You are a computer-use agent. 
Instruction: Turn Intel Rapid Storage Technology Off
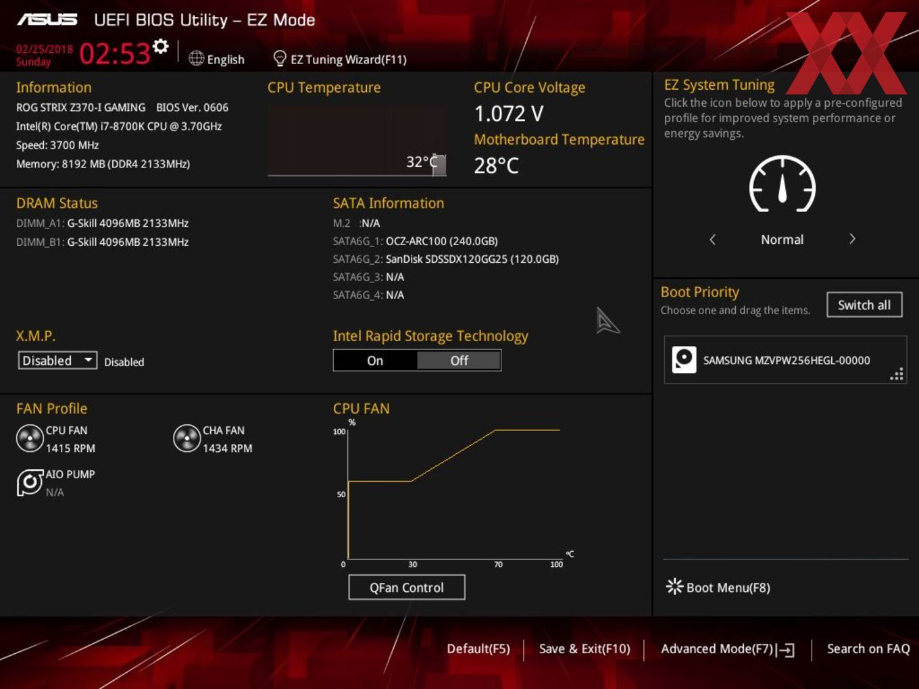[459, 361]
